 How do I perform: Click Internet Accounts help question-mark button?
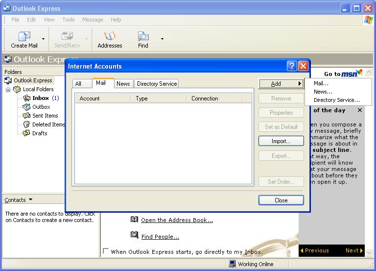(292, 66)
